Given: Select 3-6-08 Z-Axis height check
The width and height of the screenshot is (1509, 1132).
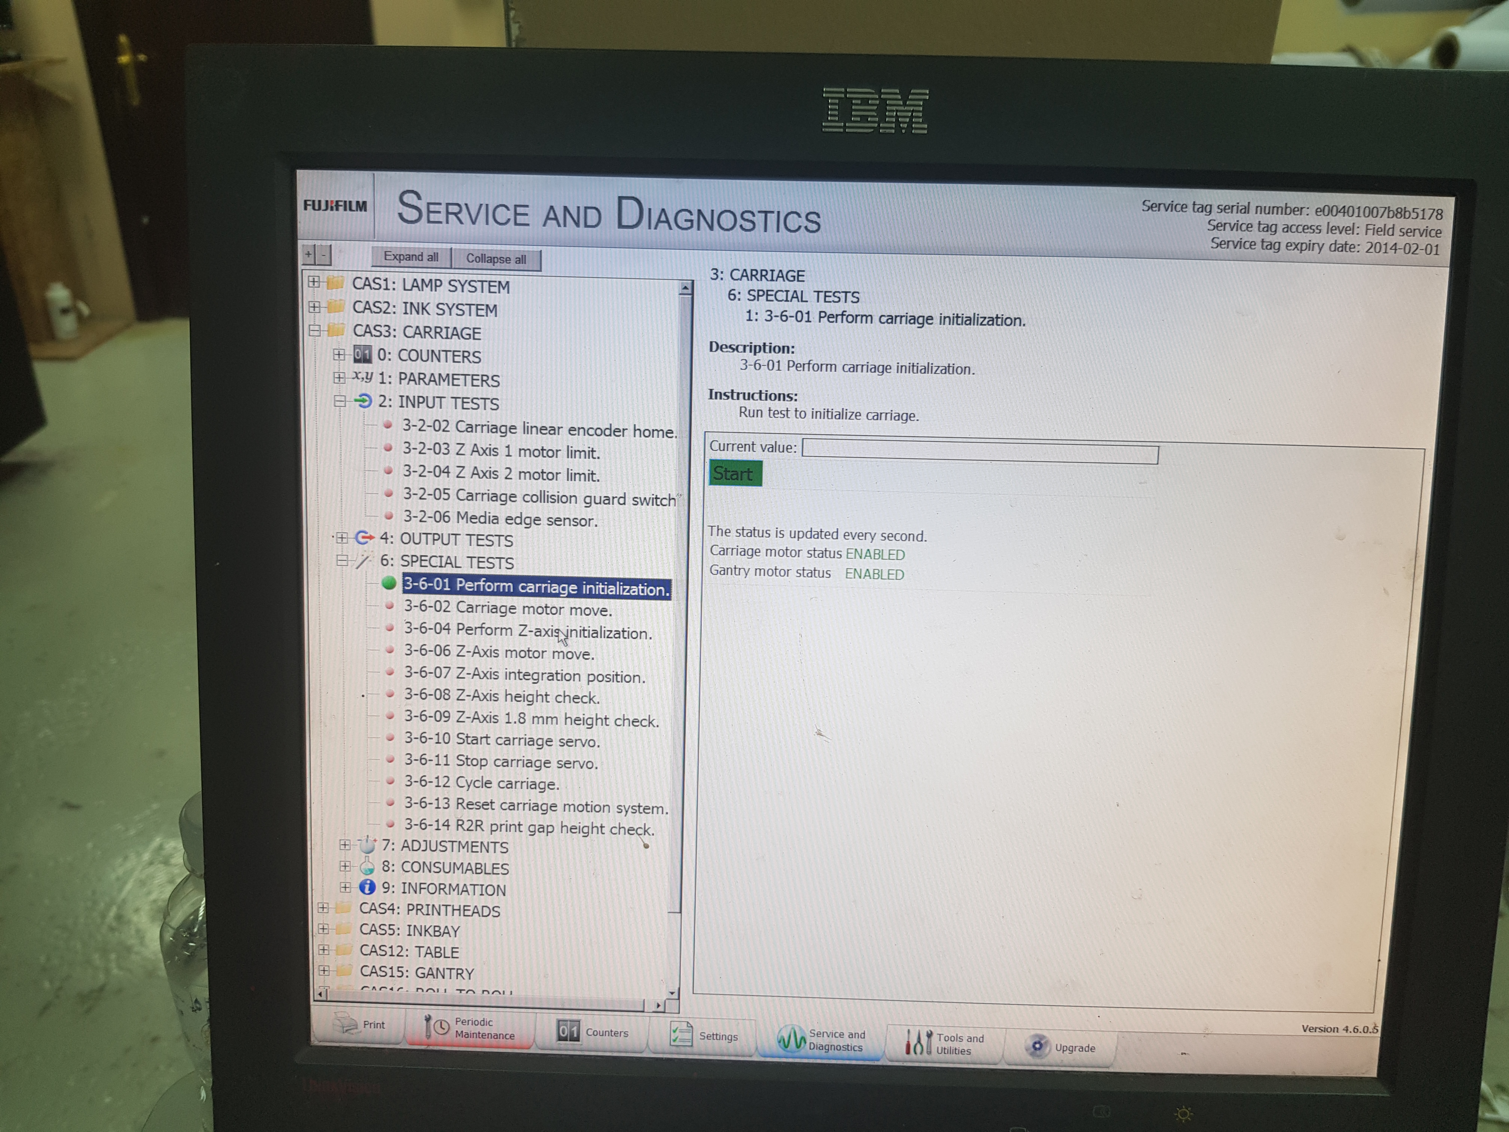Looking at the screenshot, I should pos(502,696).
